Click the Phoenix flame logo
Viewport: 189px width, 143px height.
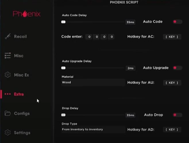(x=27, y=14)
